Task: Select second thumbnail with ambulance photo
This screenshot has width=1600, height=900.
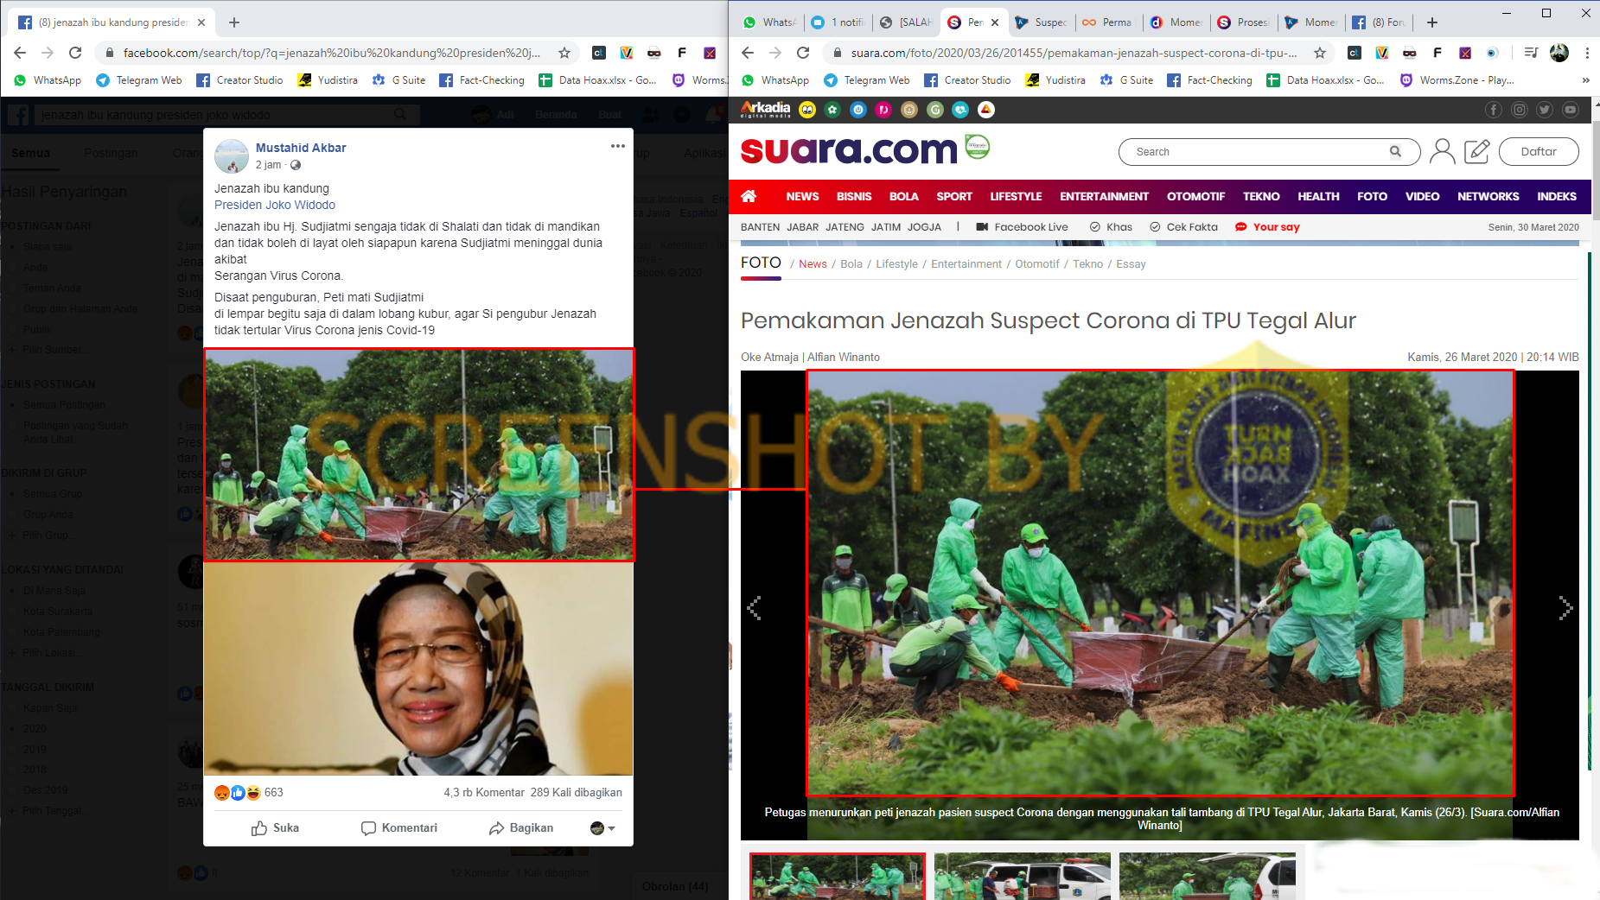Action: 1022,876
